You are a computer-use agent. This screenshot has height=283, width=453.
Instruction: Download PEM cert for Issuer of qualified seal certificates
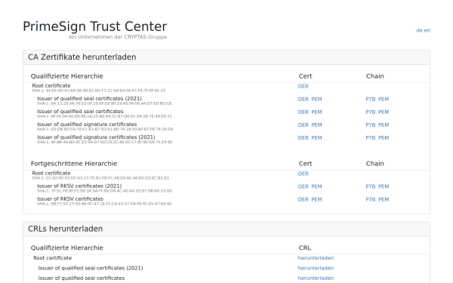click(x=316, y=112)
